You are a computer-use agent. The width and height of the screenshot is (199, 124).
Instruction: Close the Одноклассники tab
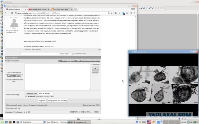click(x=71, y=9)
